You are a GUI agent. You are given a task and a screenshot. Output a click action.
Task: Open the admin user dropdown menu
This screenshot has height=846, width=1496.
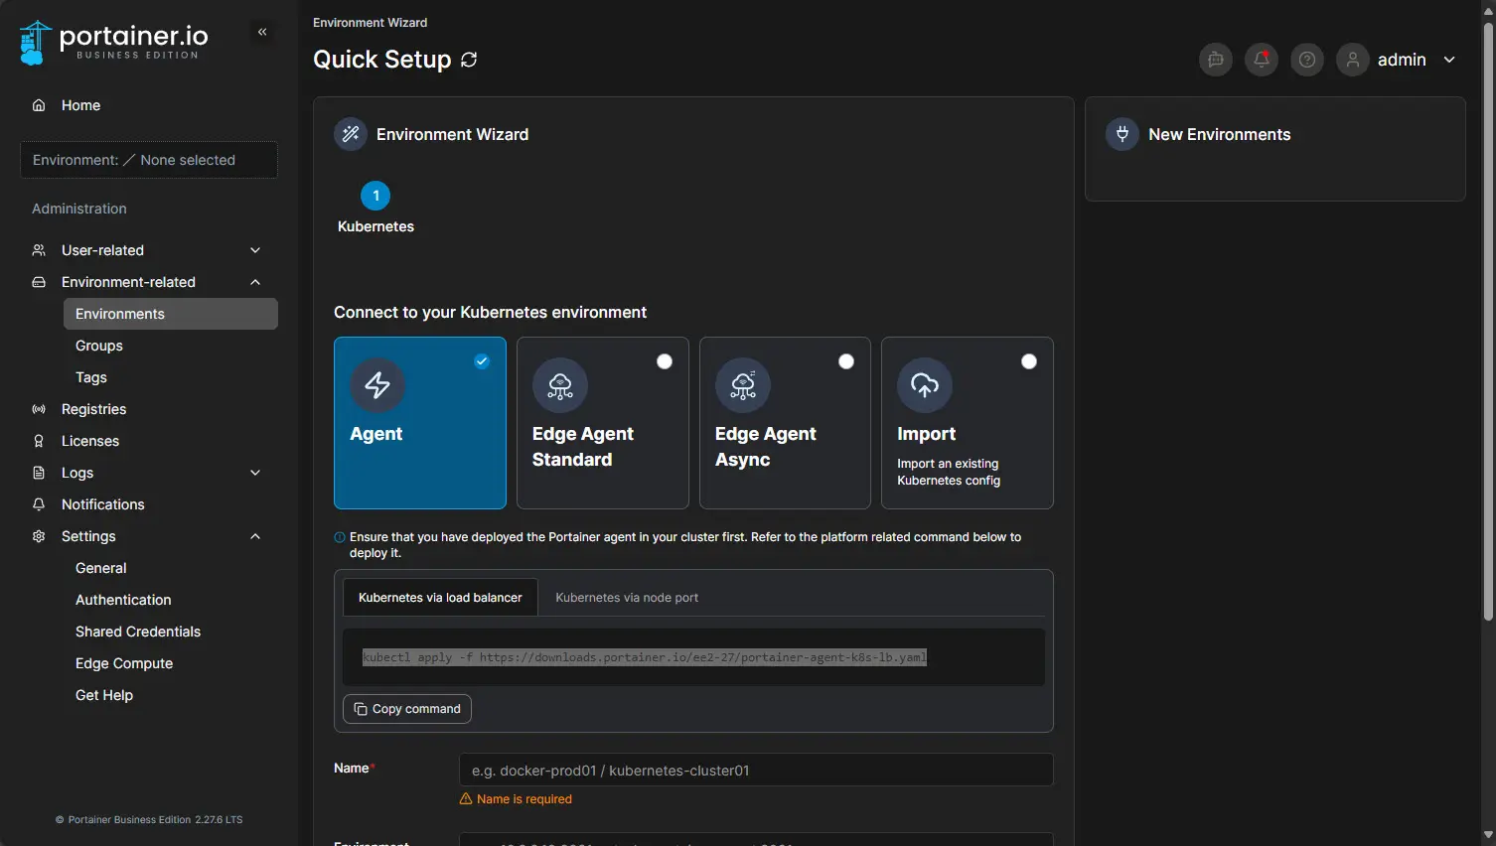coord(1449,60)
